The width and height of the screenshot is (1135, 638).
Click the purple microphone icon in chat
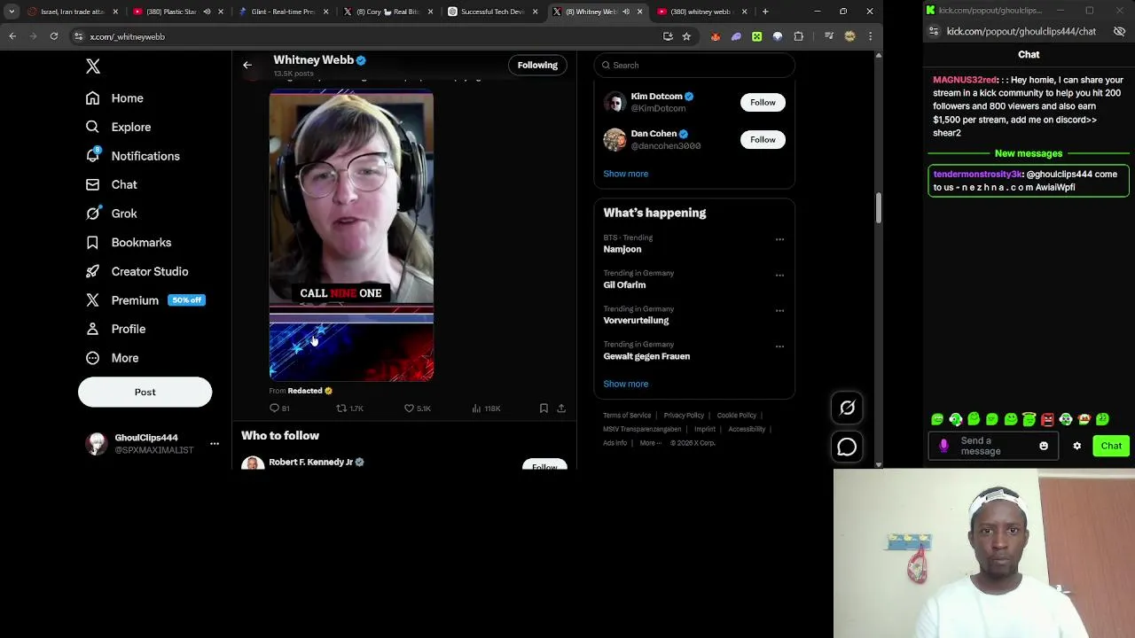click(943, 446)
